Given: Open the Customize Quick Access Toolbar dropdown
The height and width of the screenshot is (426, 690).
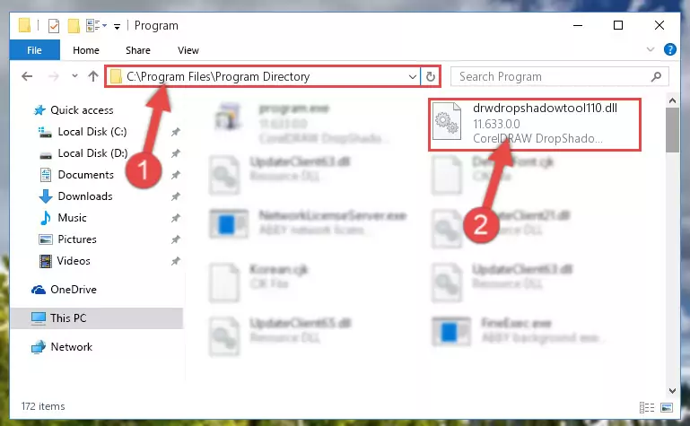Looking at the screenshot, I should tap(117, 27).
